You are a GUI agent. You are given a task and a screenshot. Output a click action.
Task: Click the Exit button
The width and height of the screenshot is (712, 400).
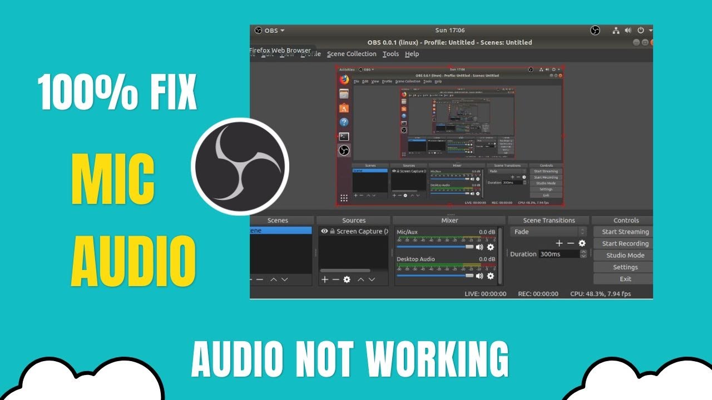pos(625,279)
